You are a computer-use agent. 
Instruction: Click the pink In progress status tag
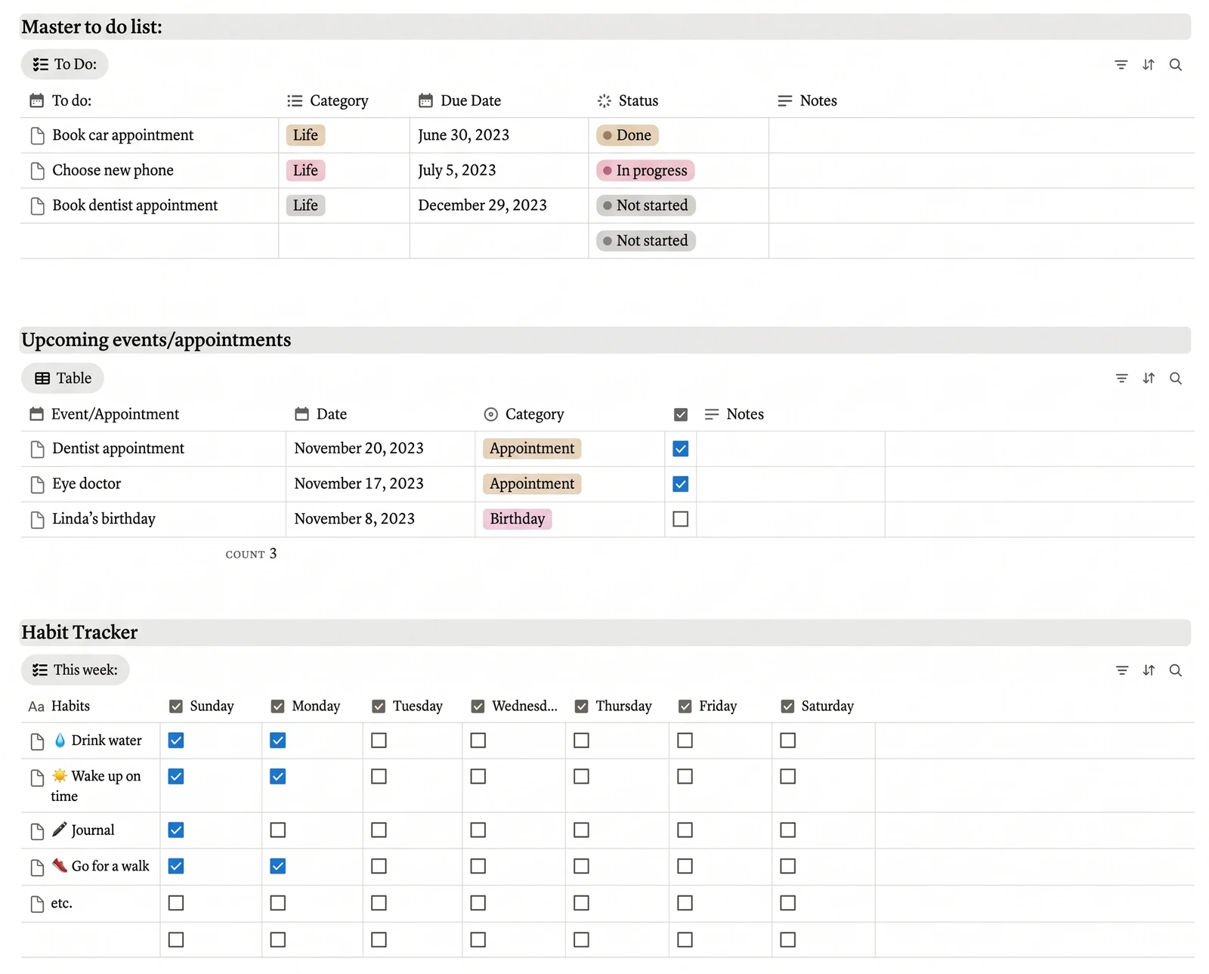[x=645, y=171]
